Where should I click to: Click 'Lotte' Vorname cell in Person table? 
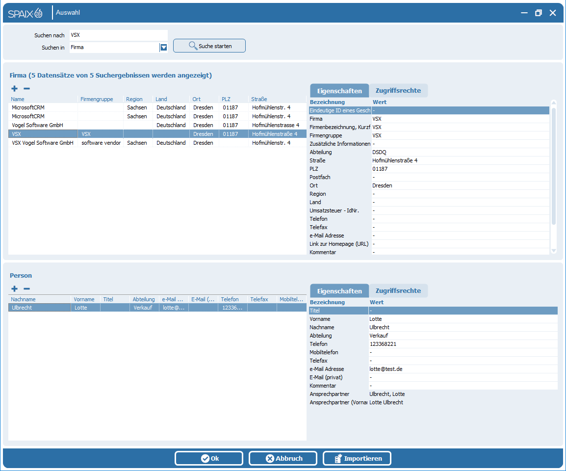point(86,308)
